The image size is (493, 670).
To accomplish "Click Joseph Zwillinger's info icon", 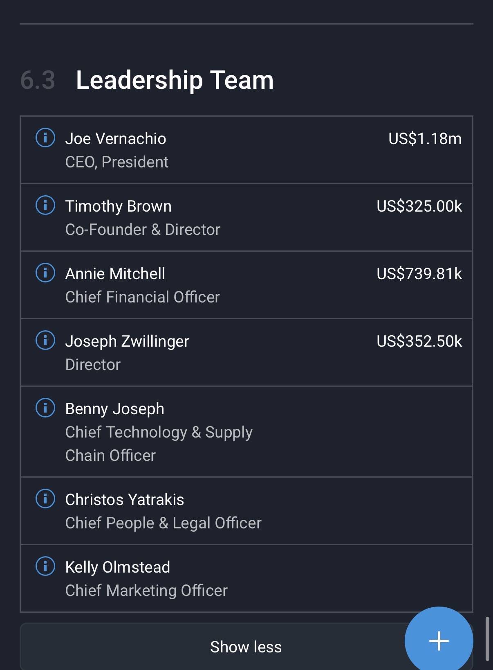I will click(45, 340).
